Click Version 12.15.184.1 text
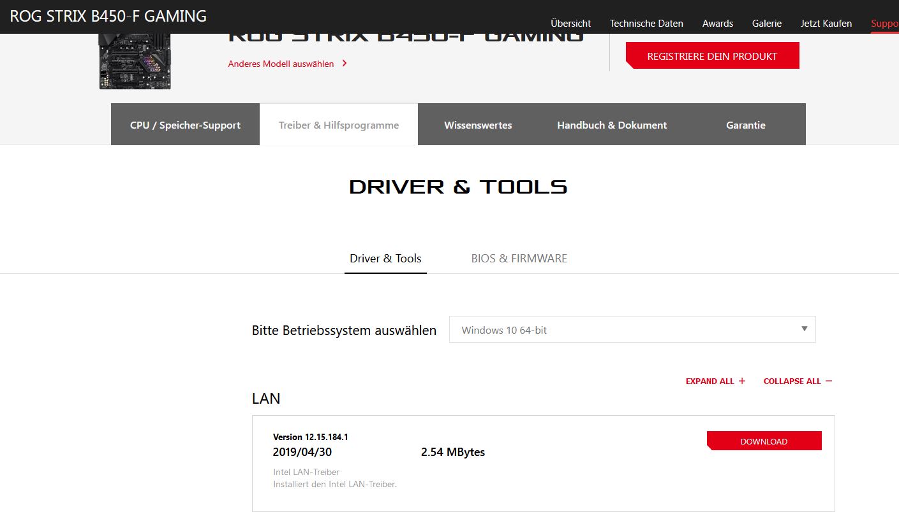The height and width of the screenshot is (512, 899). pyautogui.click(x=311, y=437)
